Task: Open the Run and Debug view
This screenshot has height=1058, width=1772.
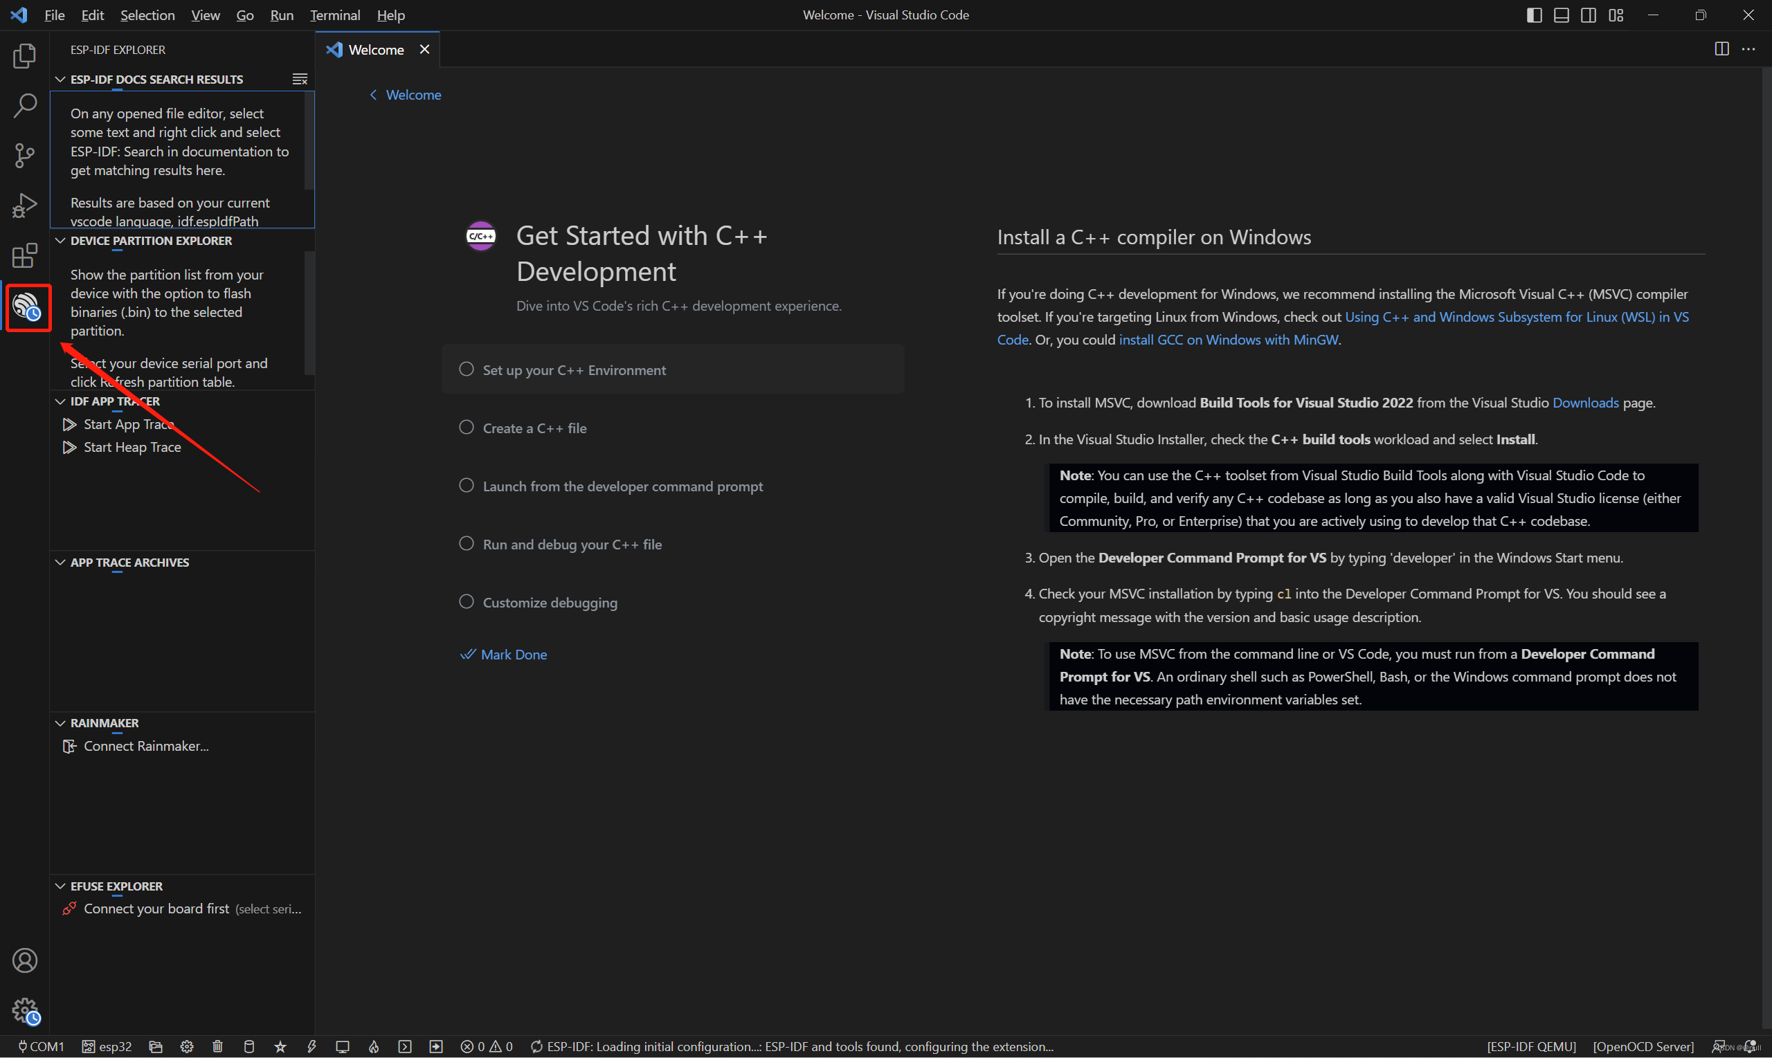Action: pos(24,206)
